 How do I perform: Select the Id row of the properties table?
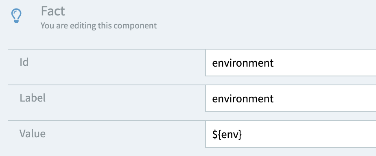point(192,63)
